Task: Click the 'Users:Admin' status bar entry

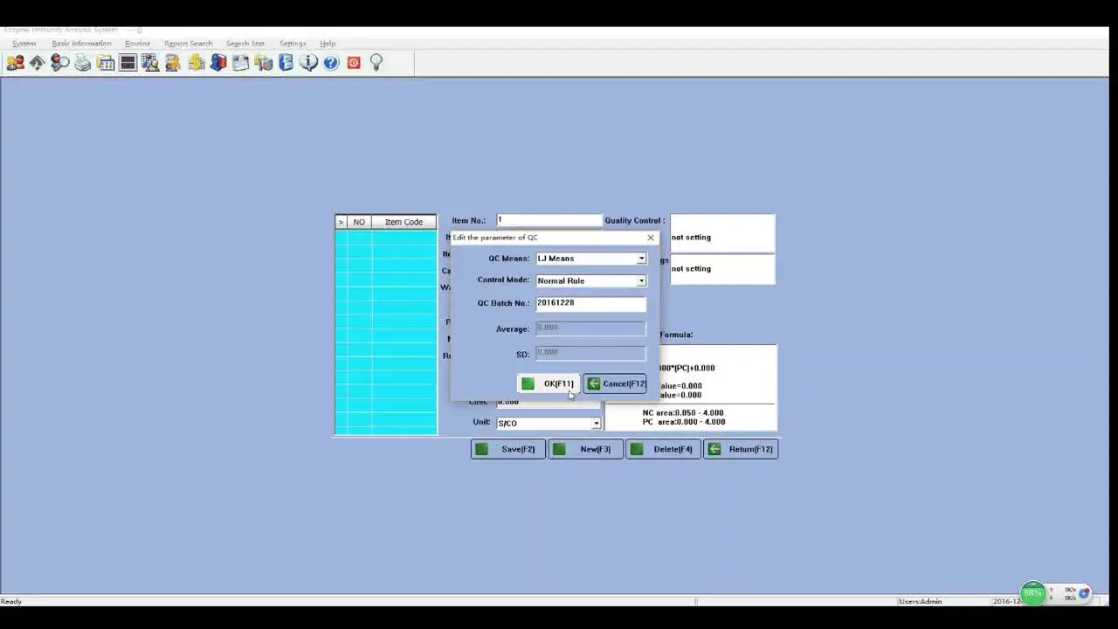Action: (x=921, y=601)
